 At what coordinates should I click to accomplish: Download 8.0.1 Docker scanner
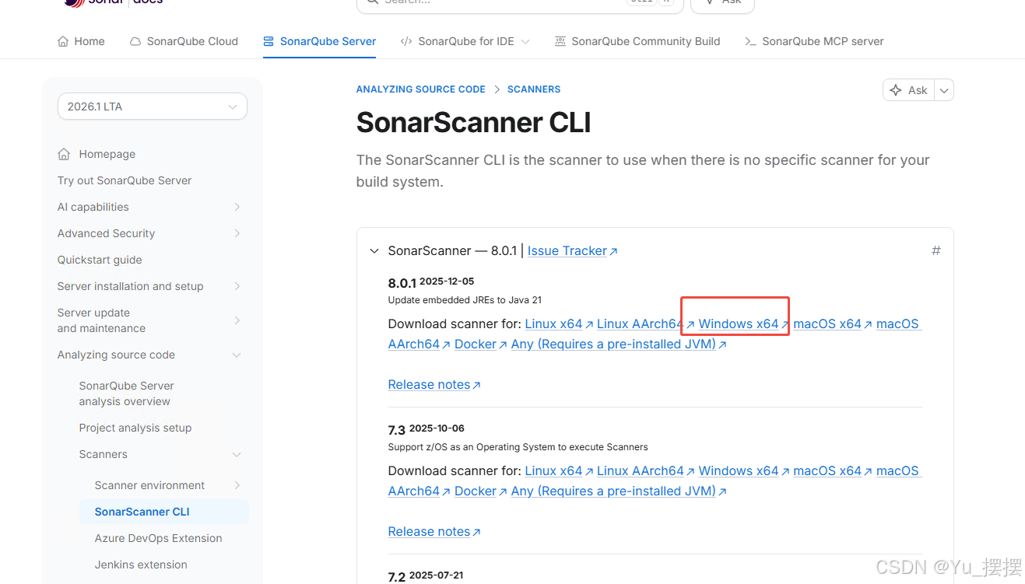(x=476, y=344)
